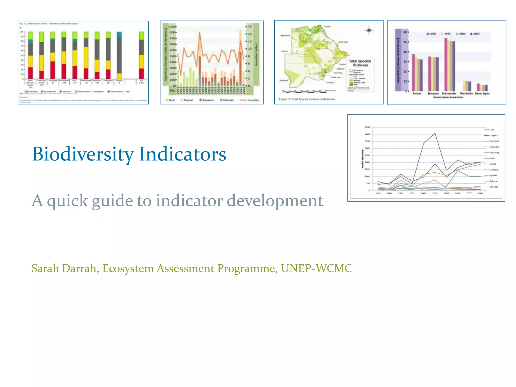Image resolution: width=516 pixels, height=387 pixels.
Task: Click the Wild dog legend entry
Action: point(494,153)
